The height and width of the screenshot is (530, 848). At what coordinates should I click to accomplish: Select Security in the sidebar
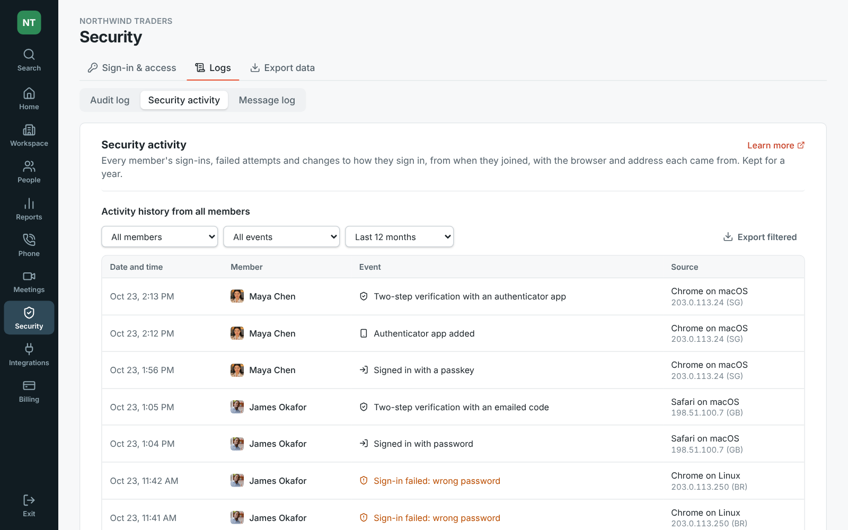click(29, 318)
